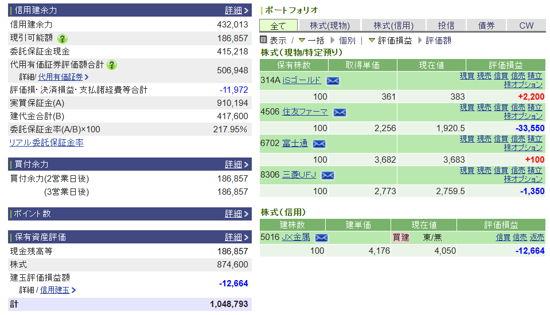Expand the 評価損益 display option
This screenshot has height=315, width=550.
(391, 41)
